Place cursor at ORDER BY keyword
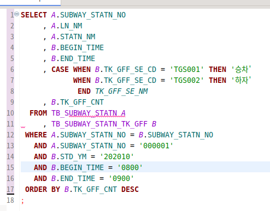The width and height of the screenshot is (270, 211). (43, 189)
